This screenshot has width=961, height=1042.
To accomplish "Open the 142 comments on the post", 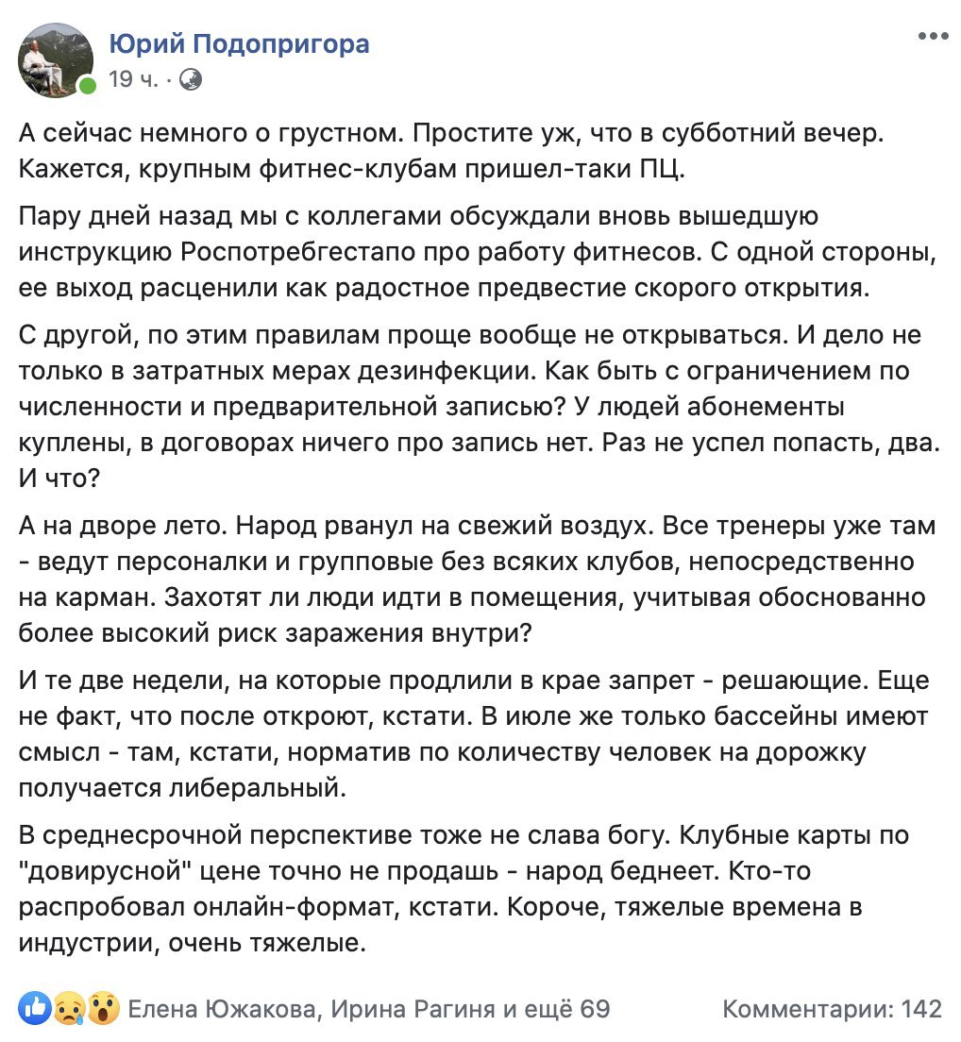I will pyautogui.click(x=832, y=1009).
